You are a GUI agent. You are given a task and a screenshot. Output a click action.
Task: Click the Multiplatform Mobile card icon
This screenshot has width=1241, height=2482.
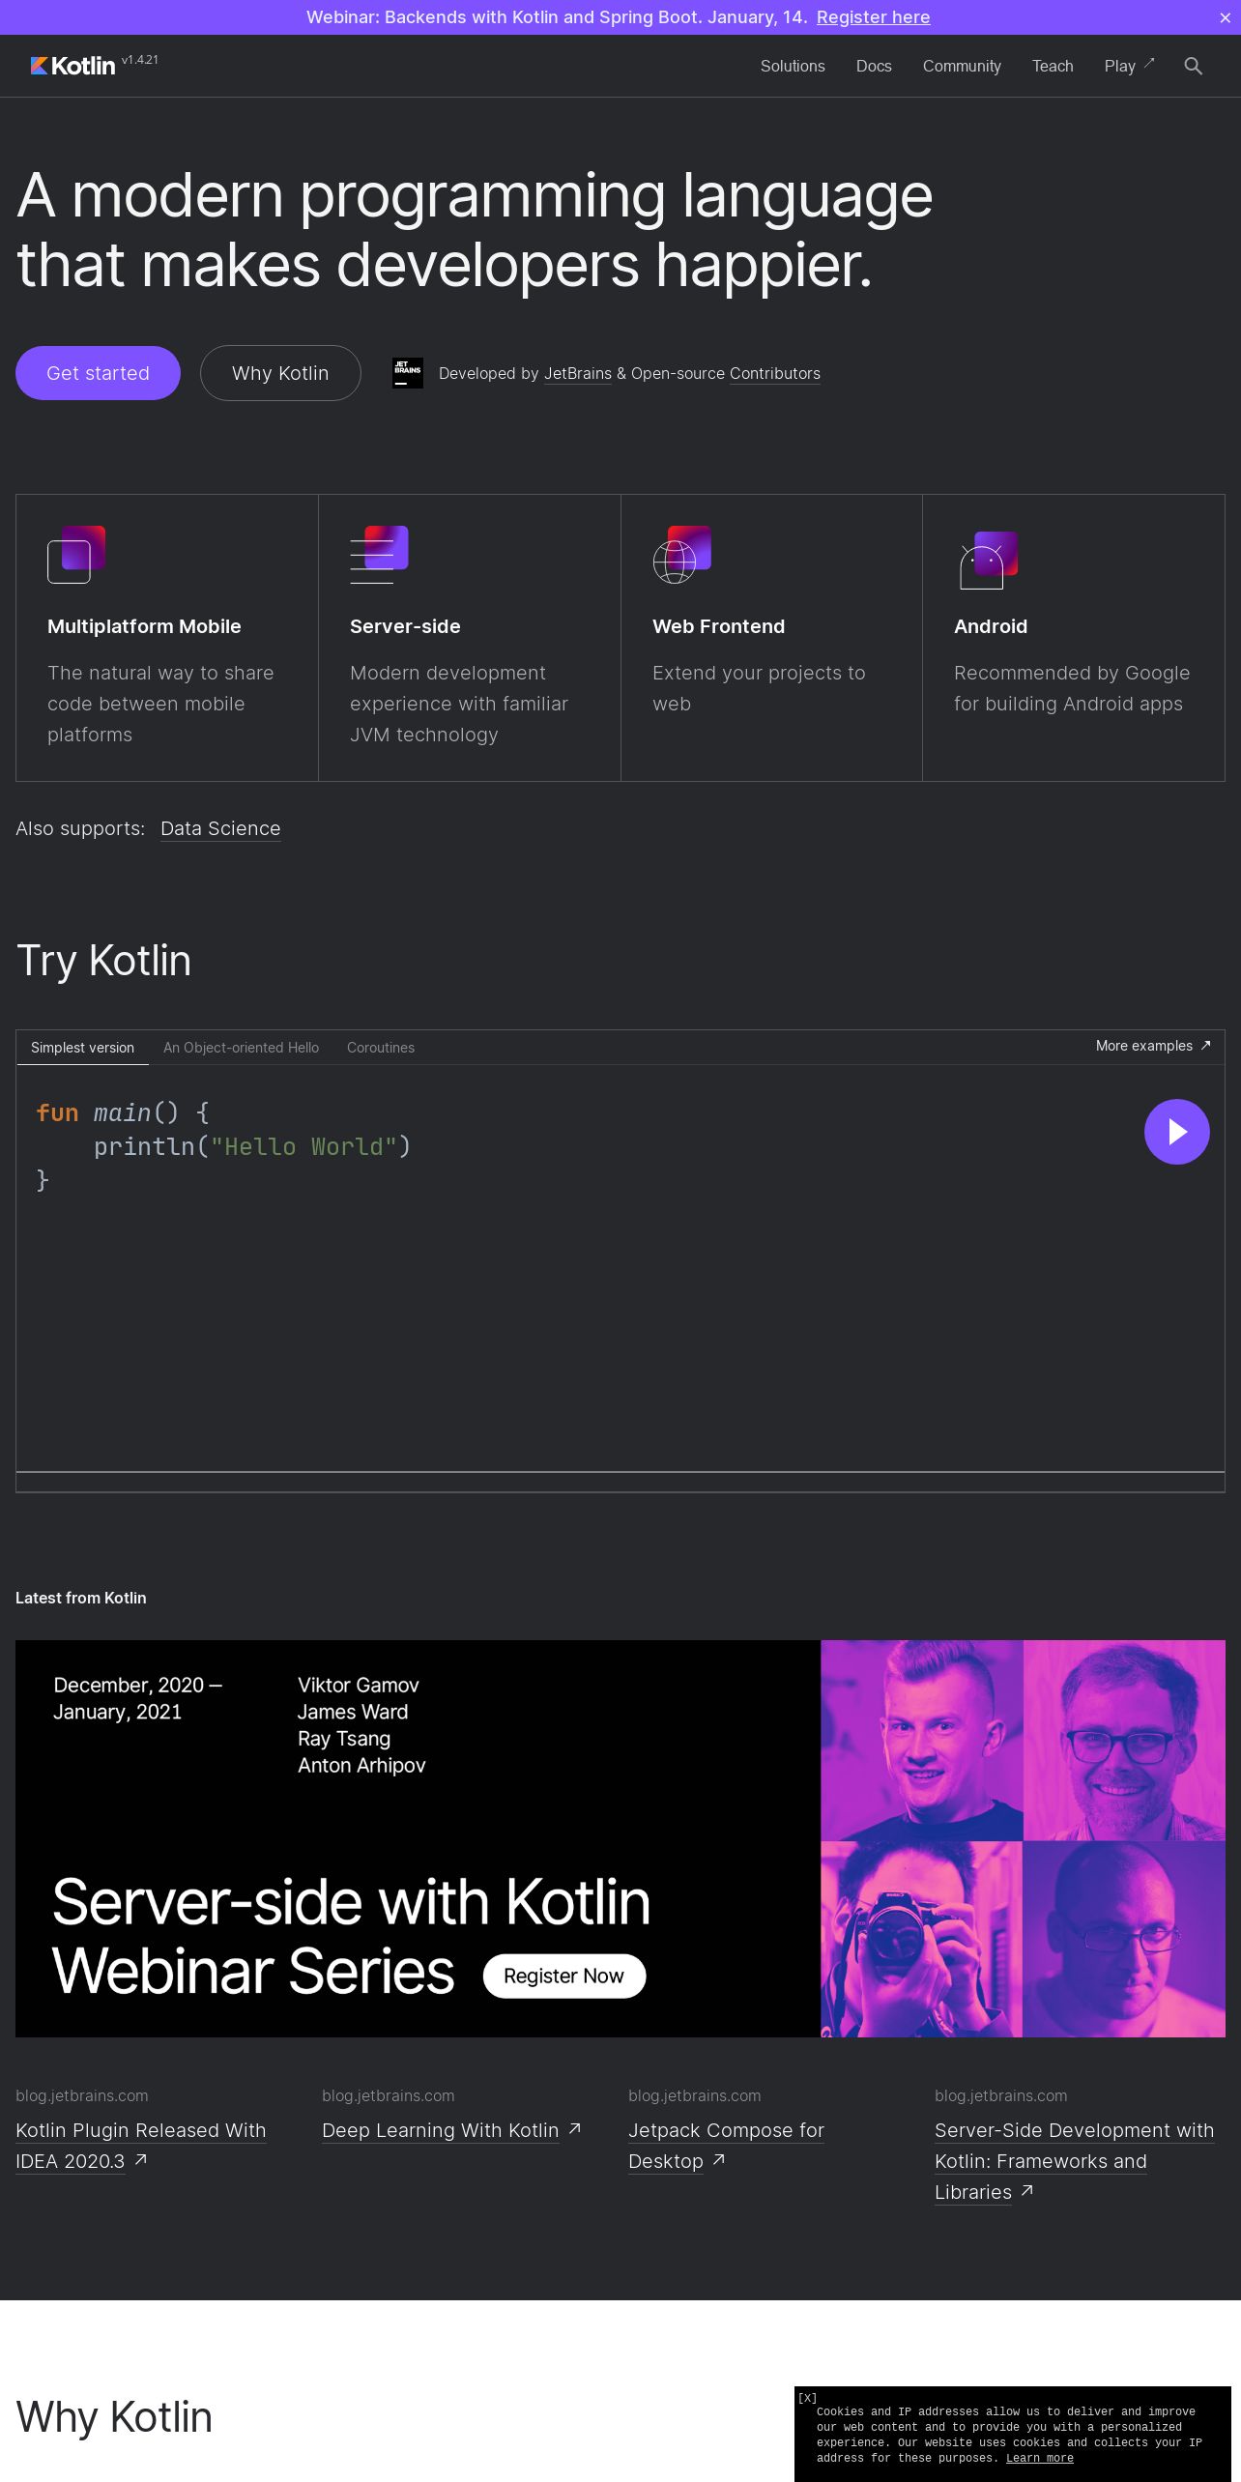pos(76,554)
